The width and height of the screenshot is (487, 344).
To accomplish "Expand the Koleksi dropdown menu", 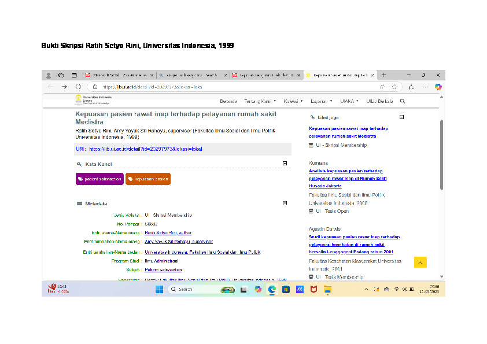I will coord(293,101).
